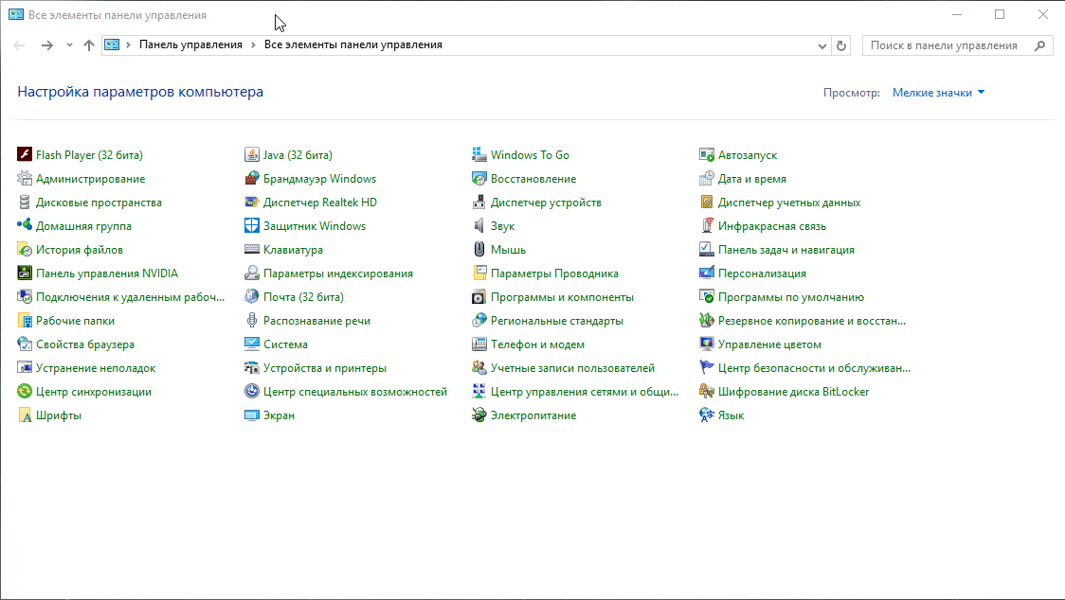Open the Программы по умолчанию link
1065x600 pixels.
click(x=791, y=296)
